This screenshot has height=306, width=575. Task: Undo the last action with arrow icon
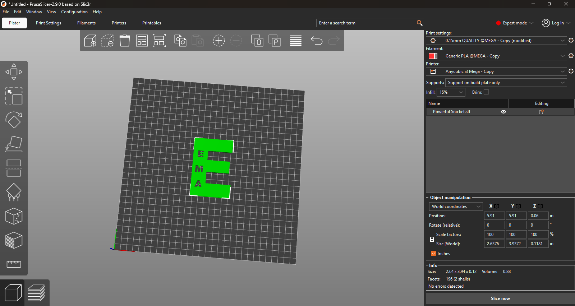point(317,41)
